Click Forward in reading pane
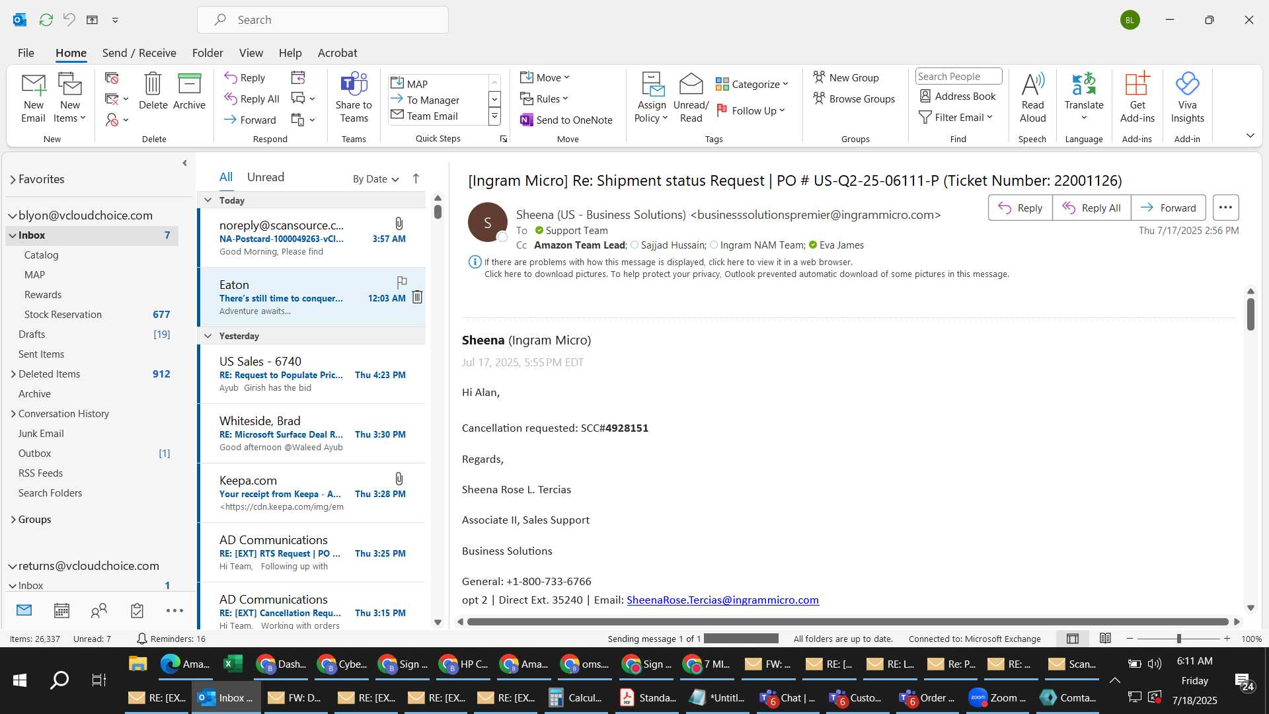 point(1168,208)
